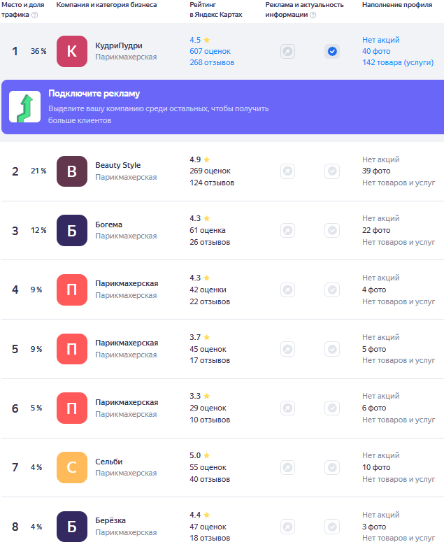Viewport: 444px width, 549px height.
Task: Click the advertising status icon for Богема
Action: 287,230
